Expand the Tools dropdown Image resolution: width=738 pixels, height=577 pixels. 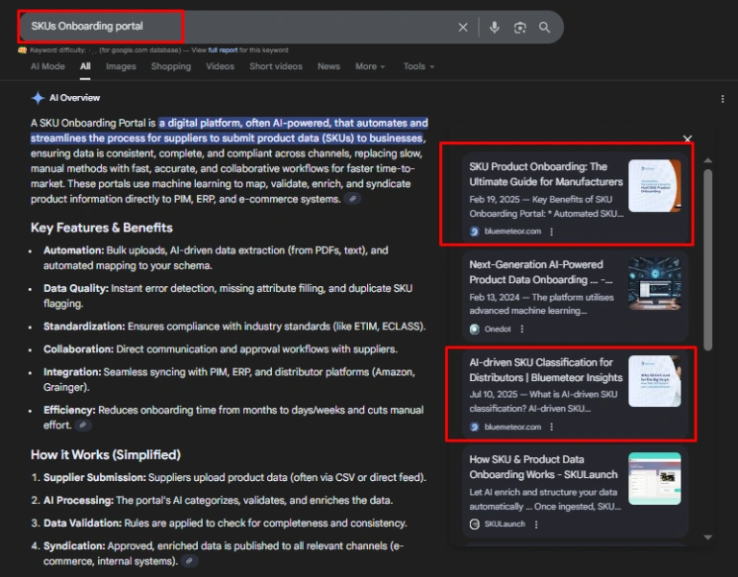click(419, 66)
